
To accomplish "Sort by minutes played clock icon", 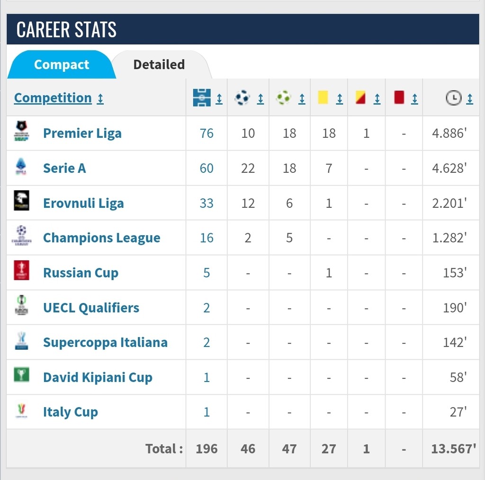I will pyautogui.click(x=453, y=98).
